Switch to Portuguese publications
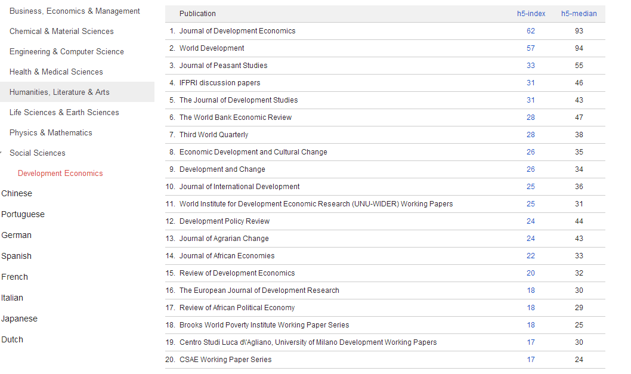This screenshot has width=631, height=374. pos(23,214)
